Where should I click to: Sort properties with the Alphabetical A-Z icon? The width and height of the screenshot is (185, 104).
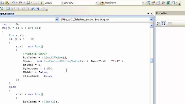164,24
